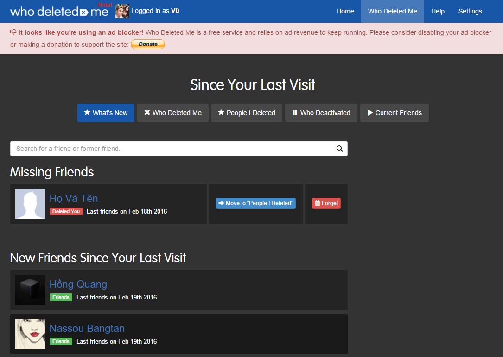Image resolution: width=503 pixels, height=357 pixels.
Task: Select the What's New tab
Action: click(x=106, y=113)
